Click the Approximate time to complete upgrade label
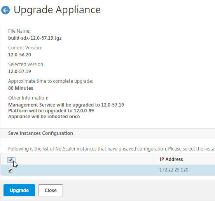Image resolution: width=215 pixels, height=201 pixels. pyautogui.click(x=51, y=81)
